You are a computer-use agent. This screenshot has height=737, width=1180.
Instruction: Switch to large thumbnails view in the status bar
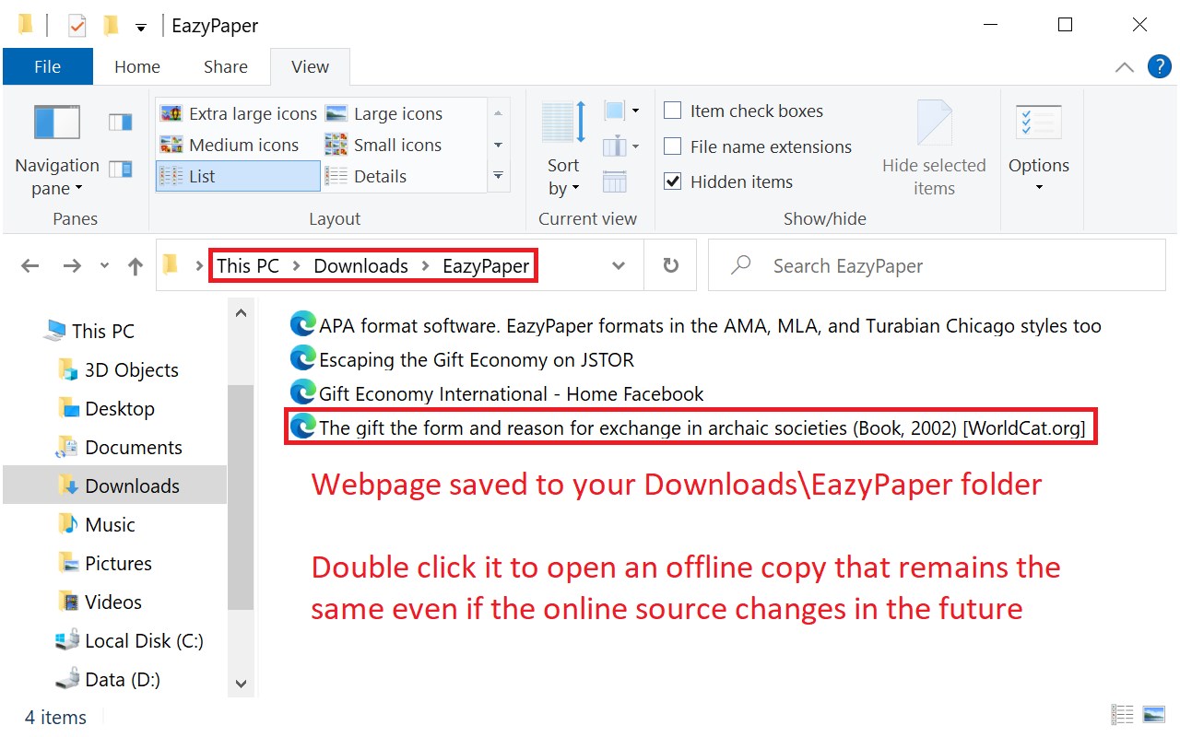(x=1153, y=715)
